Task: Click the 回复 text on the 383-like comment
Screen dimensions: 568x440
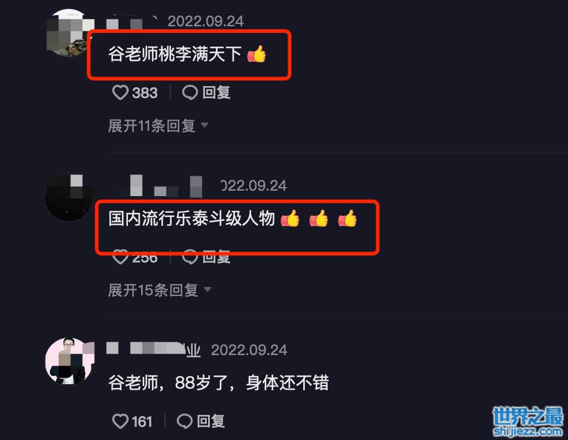Action: click(x=216, y=92)
